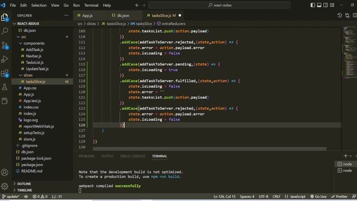Viewport: 357px width, 201px height.
Task: Select the first node terminal instance
Action: click(345, 164)
